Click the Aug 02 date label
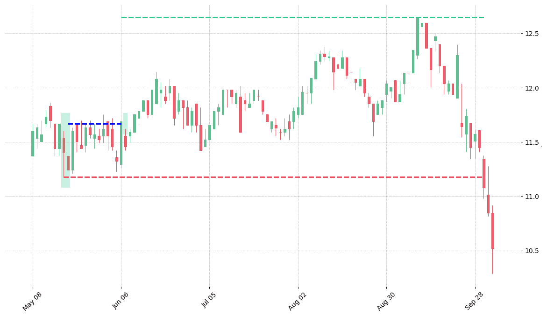This screenshot has height=317, width=547. point(297,301)
